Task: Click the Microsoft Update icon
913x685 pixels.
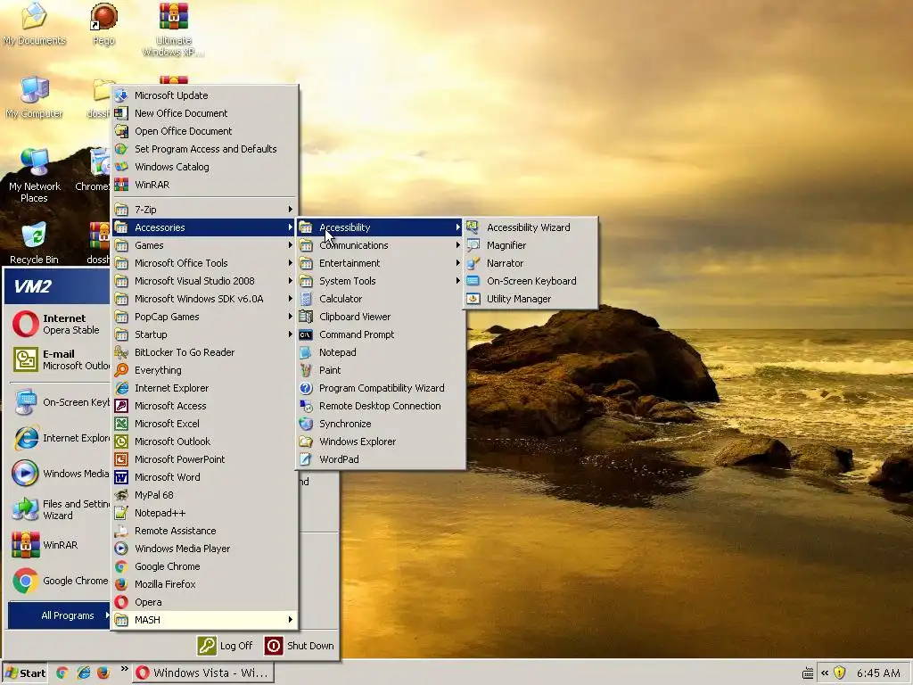Action: pos(121,95)
